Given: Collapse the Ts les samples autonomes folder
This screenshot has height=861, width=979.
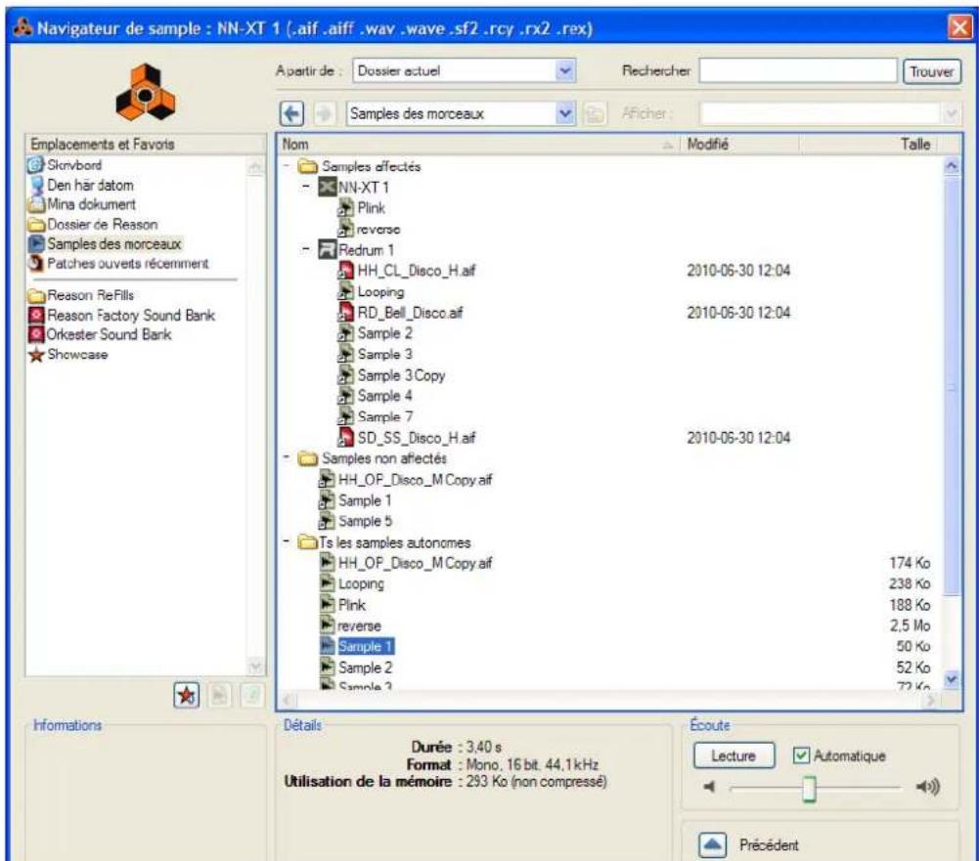Looking at the screenshot, I should pos(285,540).
